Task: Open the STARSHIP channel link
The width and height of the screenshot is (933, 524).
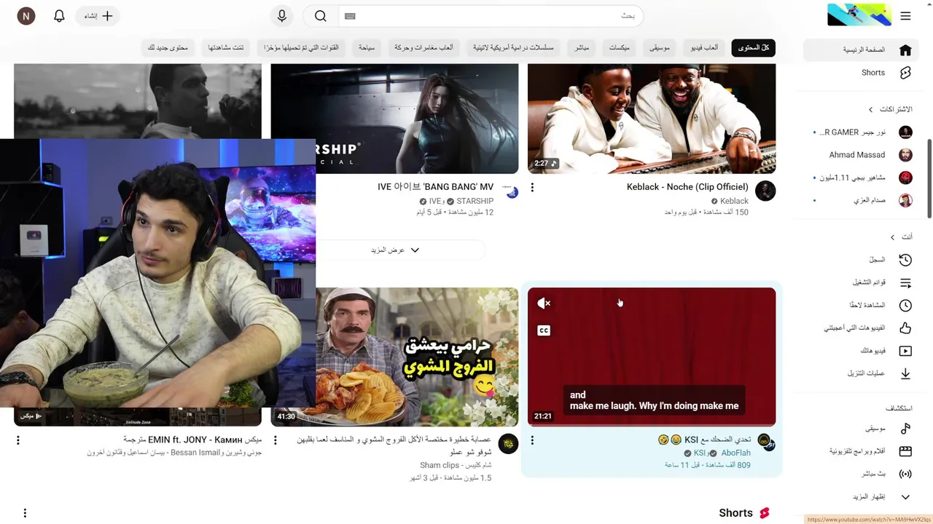Action: 475,202
